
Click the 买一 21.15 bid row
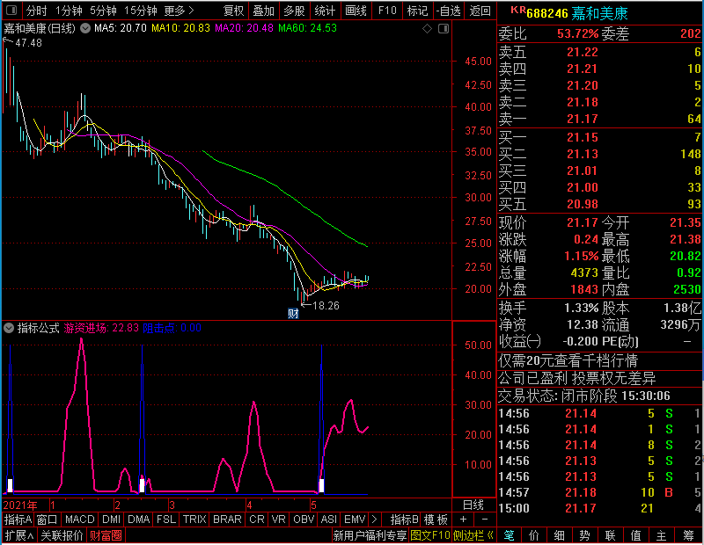[600, 137]
